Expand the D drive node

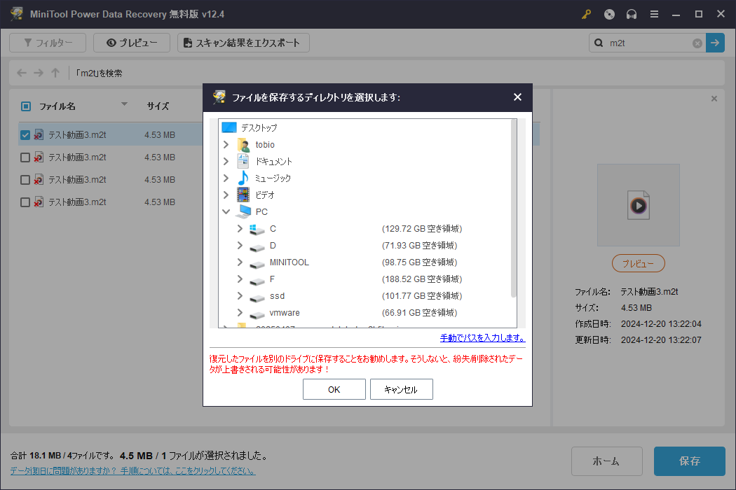tap(240, 245)
